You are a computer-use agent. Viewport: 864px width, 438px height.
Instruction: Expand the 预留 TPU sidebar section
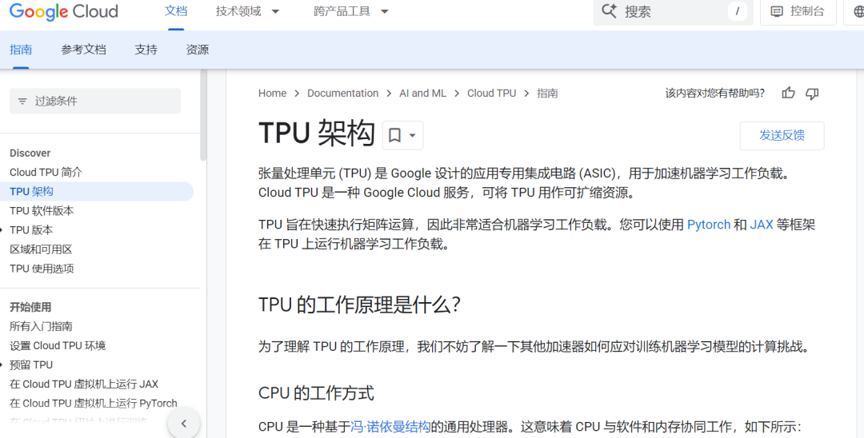[2, 364]
